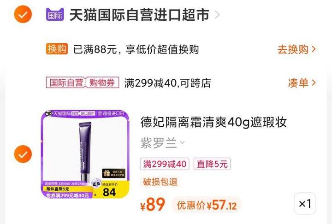
Task: Click the 国际自营 购物券 coupon tag
Action: [x=83, y=83]
